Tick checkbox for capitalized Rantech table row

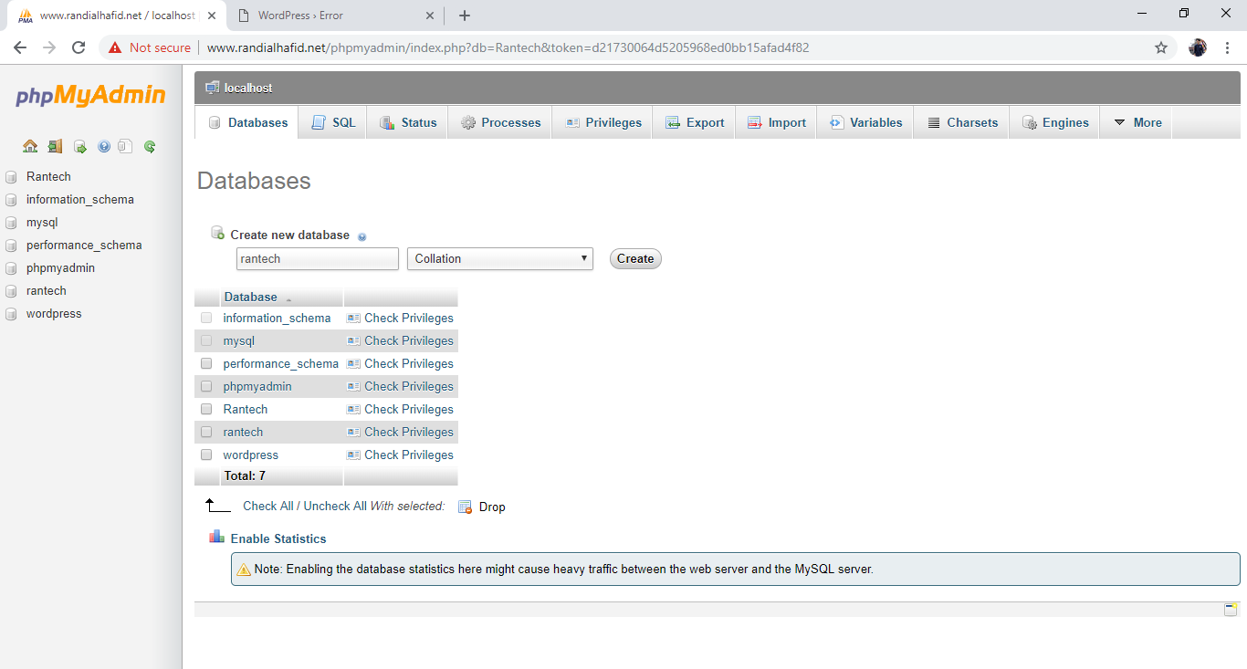(206, 409)
